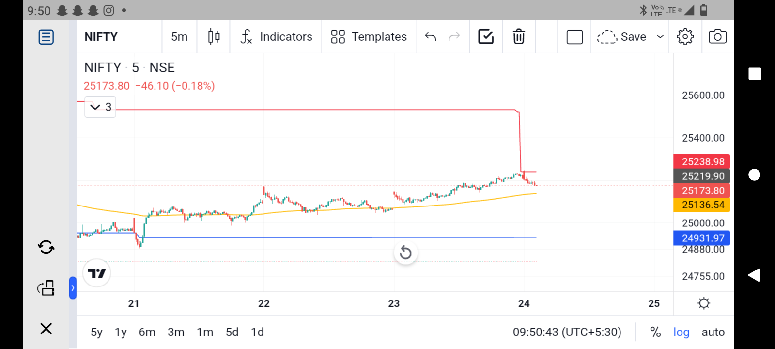Select the 5y date range

pyautogui.click(x=96, y=332)
